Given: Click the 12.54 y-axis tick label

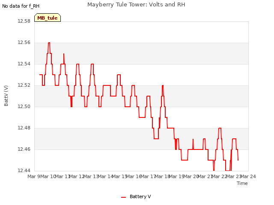Looking at the screenshot, I should tap(24, 64).
